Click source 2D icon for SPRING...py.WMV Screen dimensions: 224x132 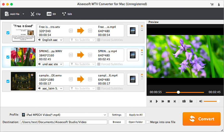[x=71, y=55]
